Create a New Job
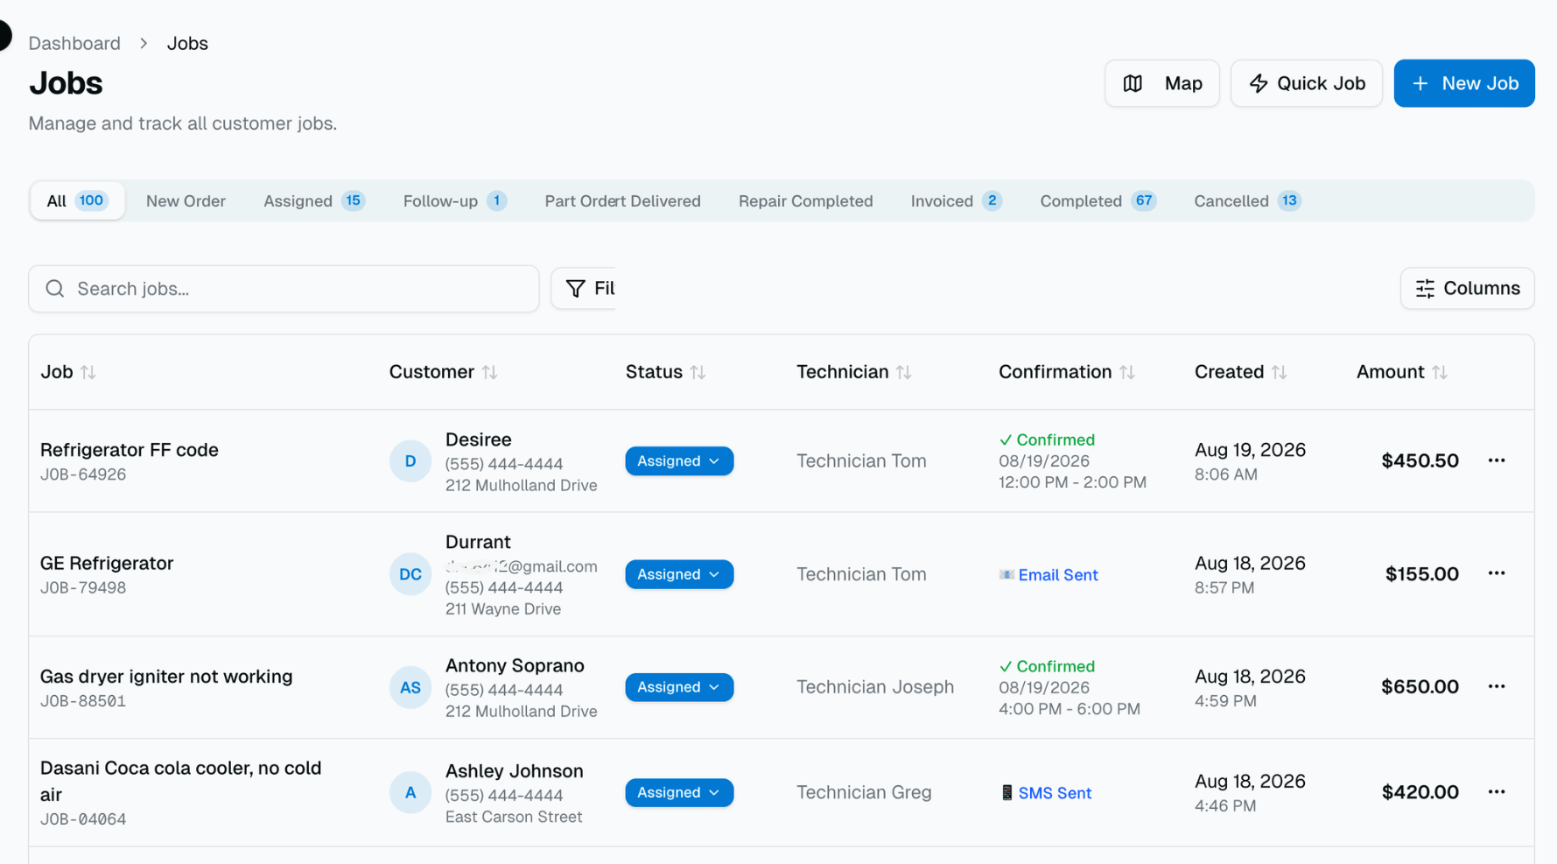Screen dimensions: 1557x864 click(1463, 83)
